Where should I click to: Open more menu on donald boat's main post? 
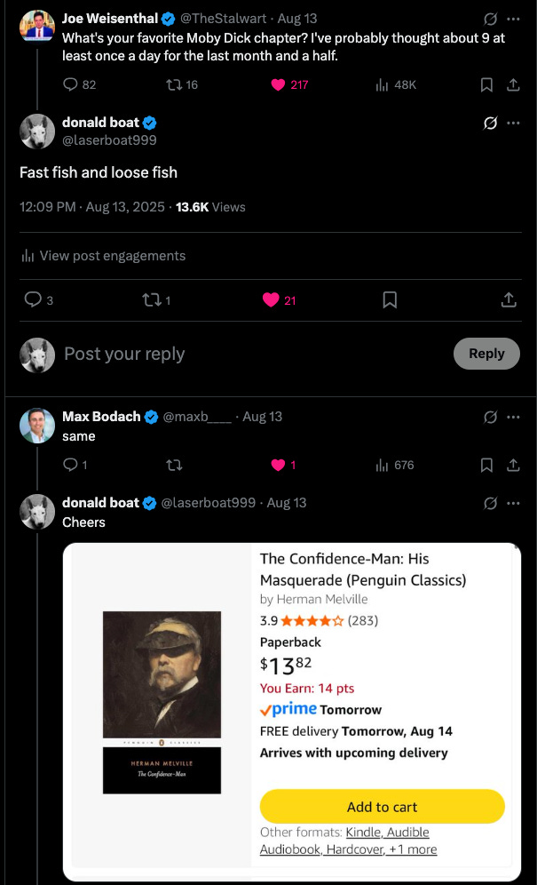click(513, 123)
